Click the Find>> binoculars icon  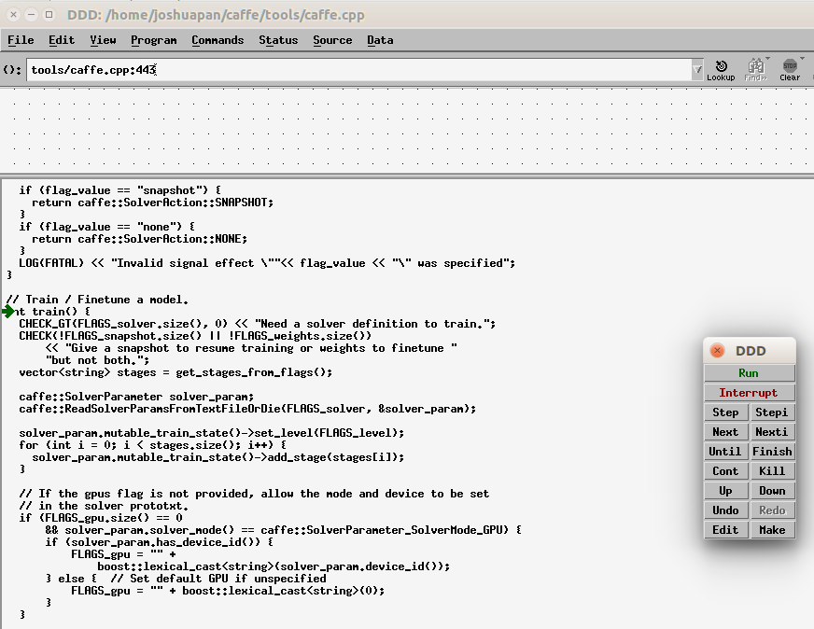click(755, 67)
